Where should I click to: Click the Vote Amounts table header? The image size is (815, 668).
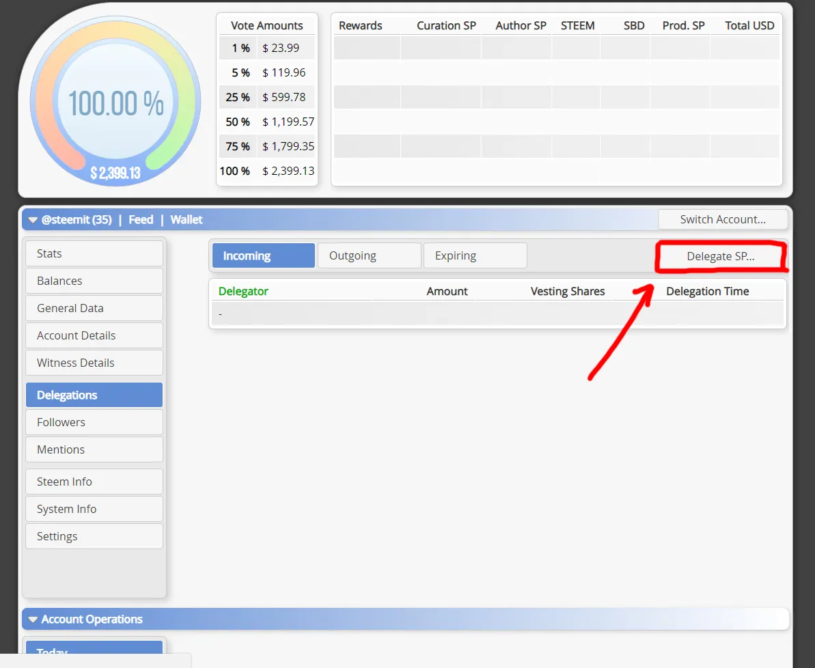pos(266,25)
